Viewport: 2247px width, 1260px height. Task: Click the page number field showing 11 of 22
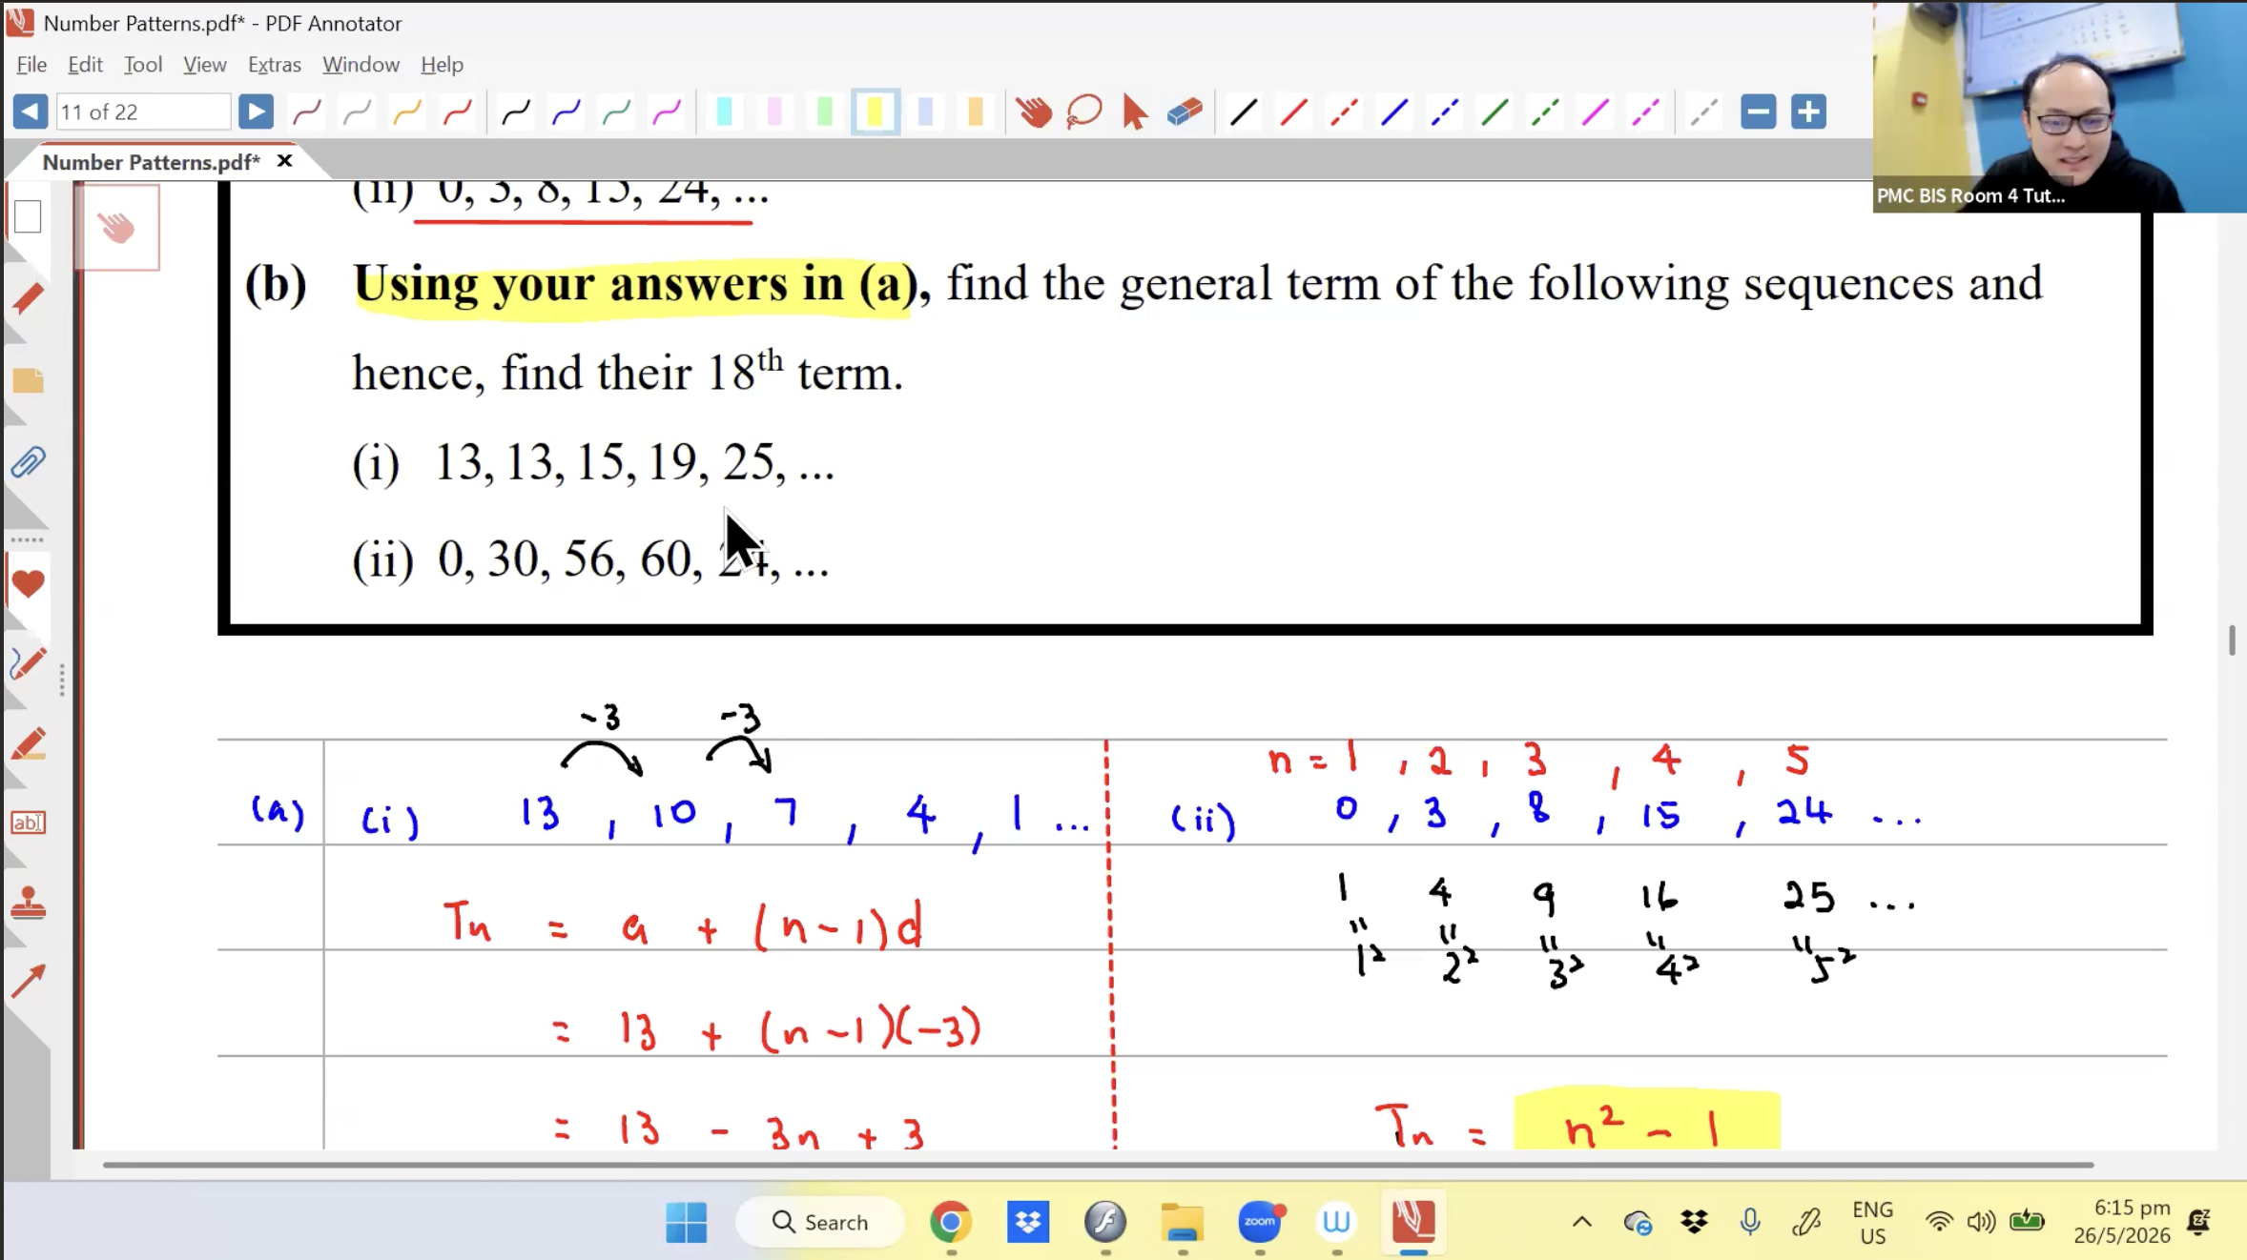(x=143, y=112)
